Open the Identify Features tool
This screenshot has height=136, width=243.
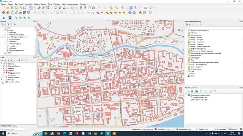123,8
